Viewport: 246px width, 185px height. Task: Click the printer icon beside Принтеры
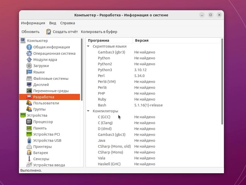coord(29,147)
